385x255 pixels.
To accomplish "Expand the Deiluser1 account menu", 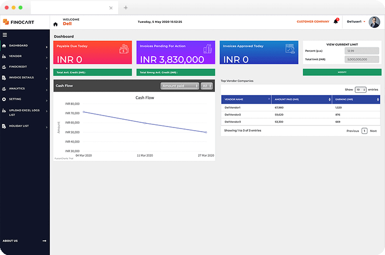I will (356, 22).
